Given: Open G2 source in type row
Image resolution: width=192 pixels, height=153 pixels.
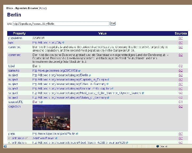Looking at the screenshot, I should pyautogui.click(x=181, y=42).
